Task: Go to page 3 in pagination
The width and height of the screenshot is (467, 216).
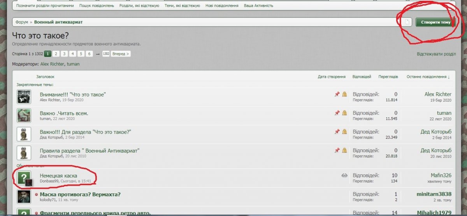Action: coord(64,54)
